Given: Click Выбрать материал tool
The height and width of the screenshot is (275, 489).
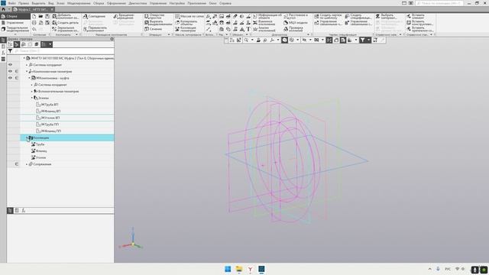Looking at the screenshot, I should click(387, 16).
